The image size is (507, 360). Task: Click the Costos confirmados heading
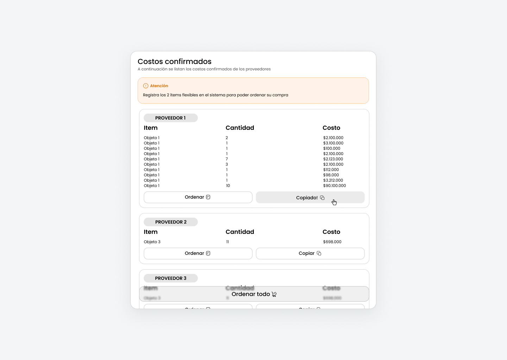click(174, 61)
